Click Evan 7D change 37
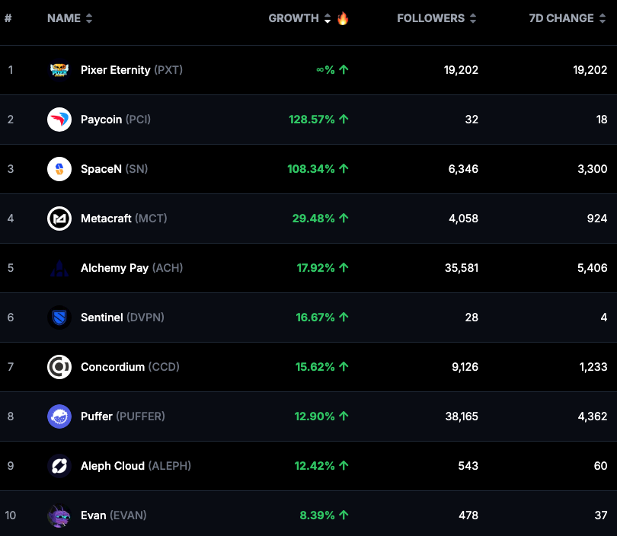The width and height of the screenshot is (617, 536). [601, 516]
